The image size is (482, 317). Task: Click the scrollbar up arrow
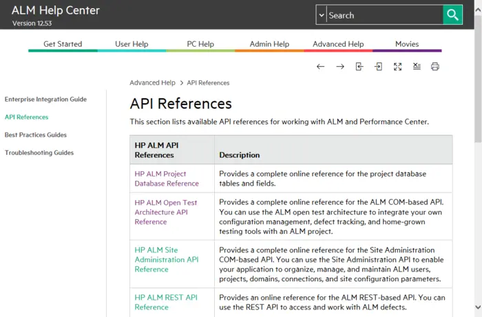[x=478, y=10]
